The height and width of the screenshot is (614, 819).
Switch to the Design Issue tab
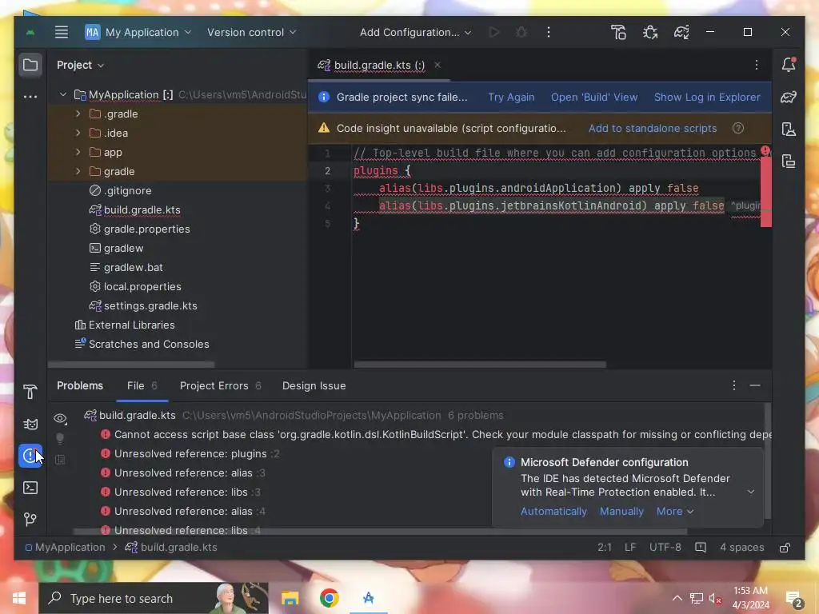[314, 386]
